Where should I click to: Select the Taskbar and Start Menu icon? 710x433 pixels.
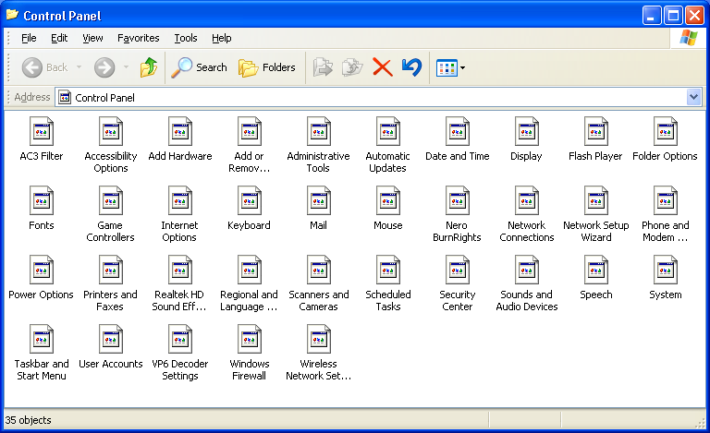coord(42,339)
